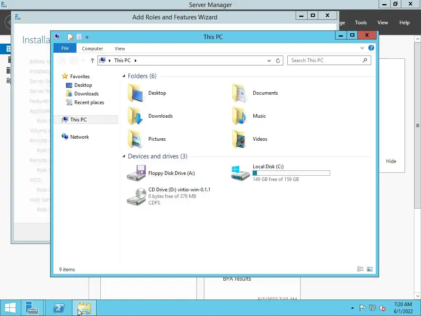The height and width of the screenshot is (316, 421).
Task: Open the File ribbon tab
Action: click(65, 48)
